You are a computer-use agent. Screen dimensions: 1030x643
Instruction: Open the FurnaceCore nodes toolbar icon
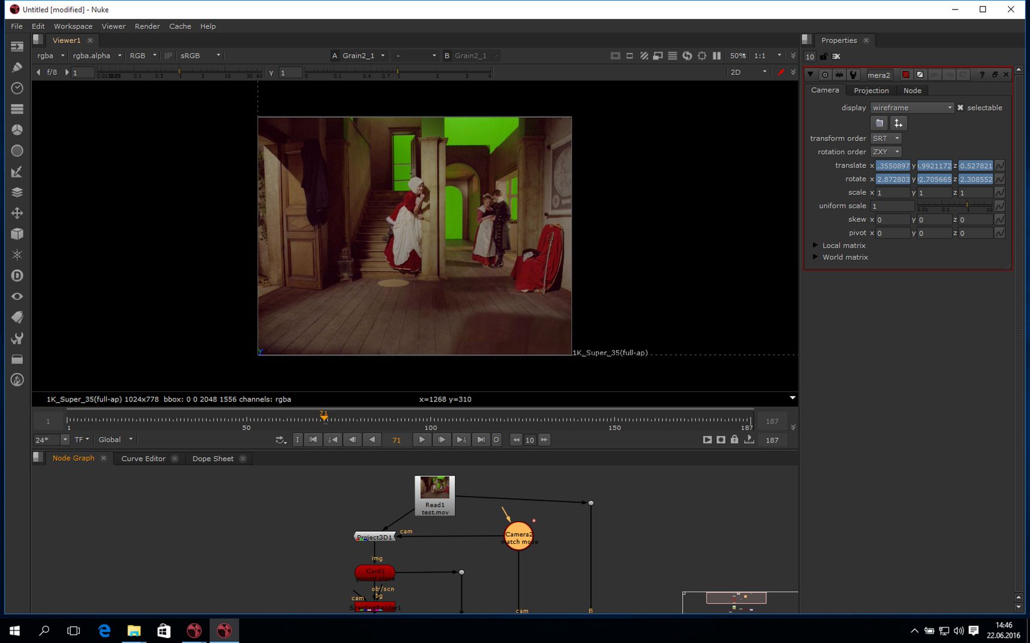pyautogui.click(x=17, y=380)
